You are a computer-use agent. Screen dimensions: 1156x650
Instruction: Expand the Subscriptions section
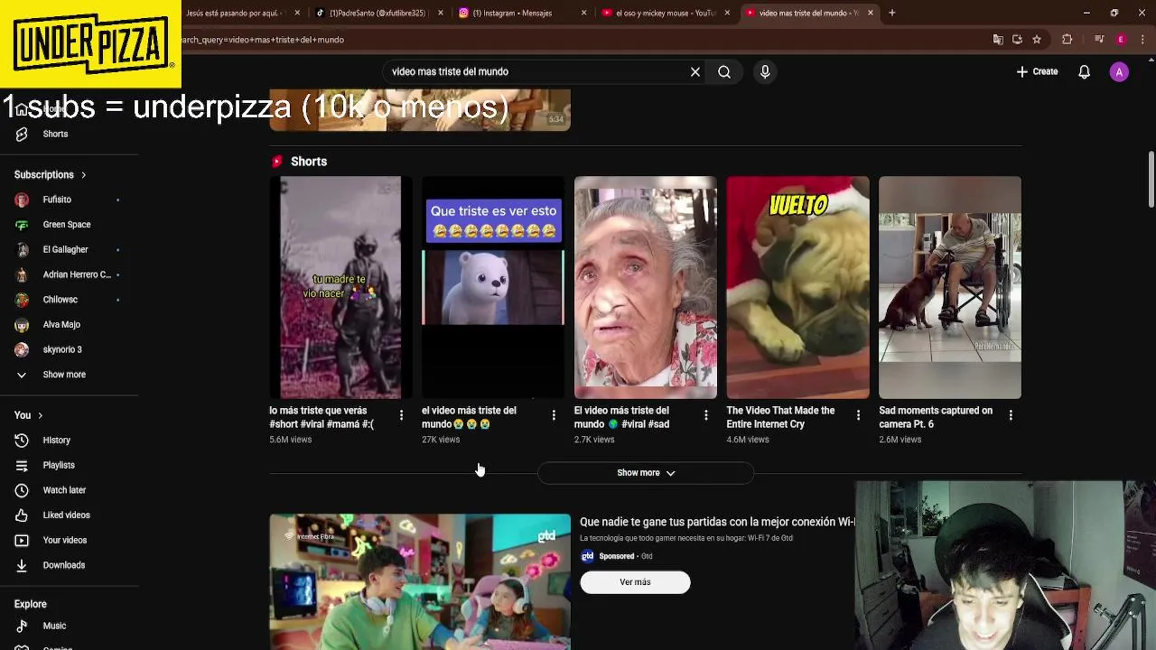coord(51,174)
